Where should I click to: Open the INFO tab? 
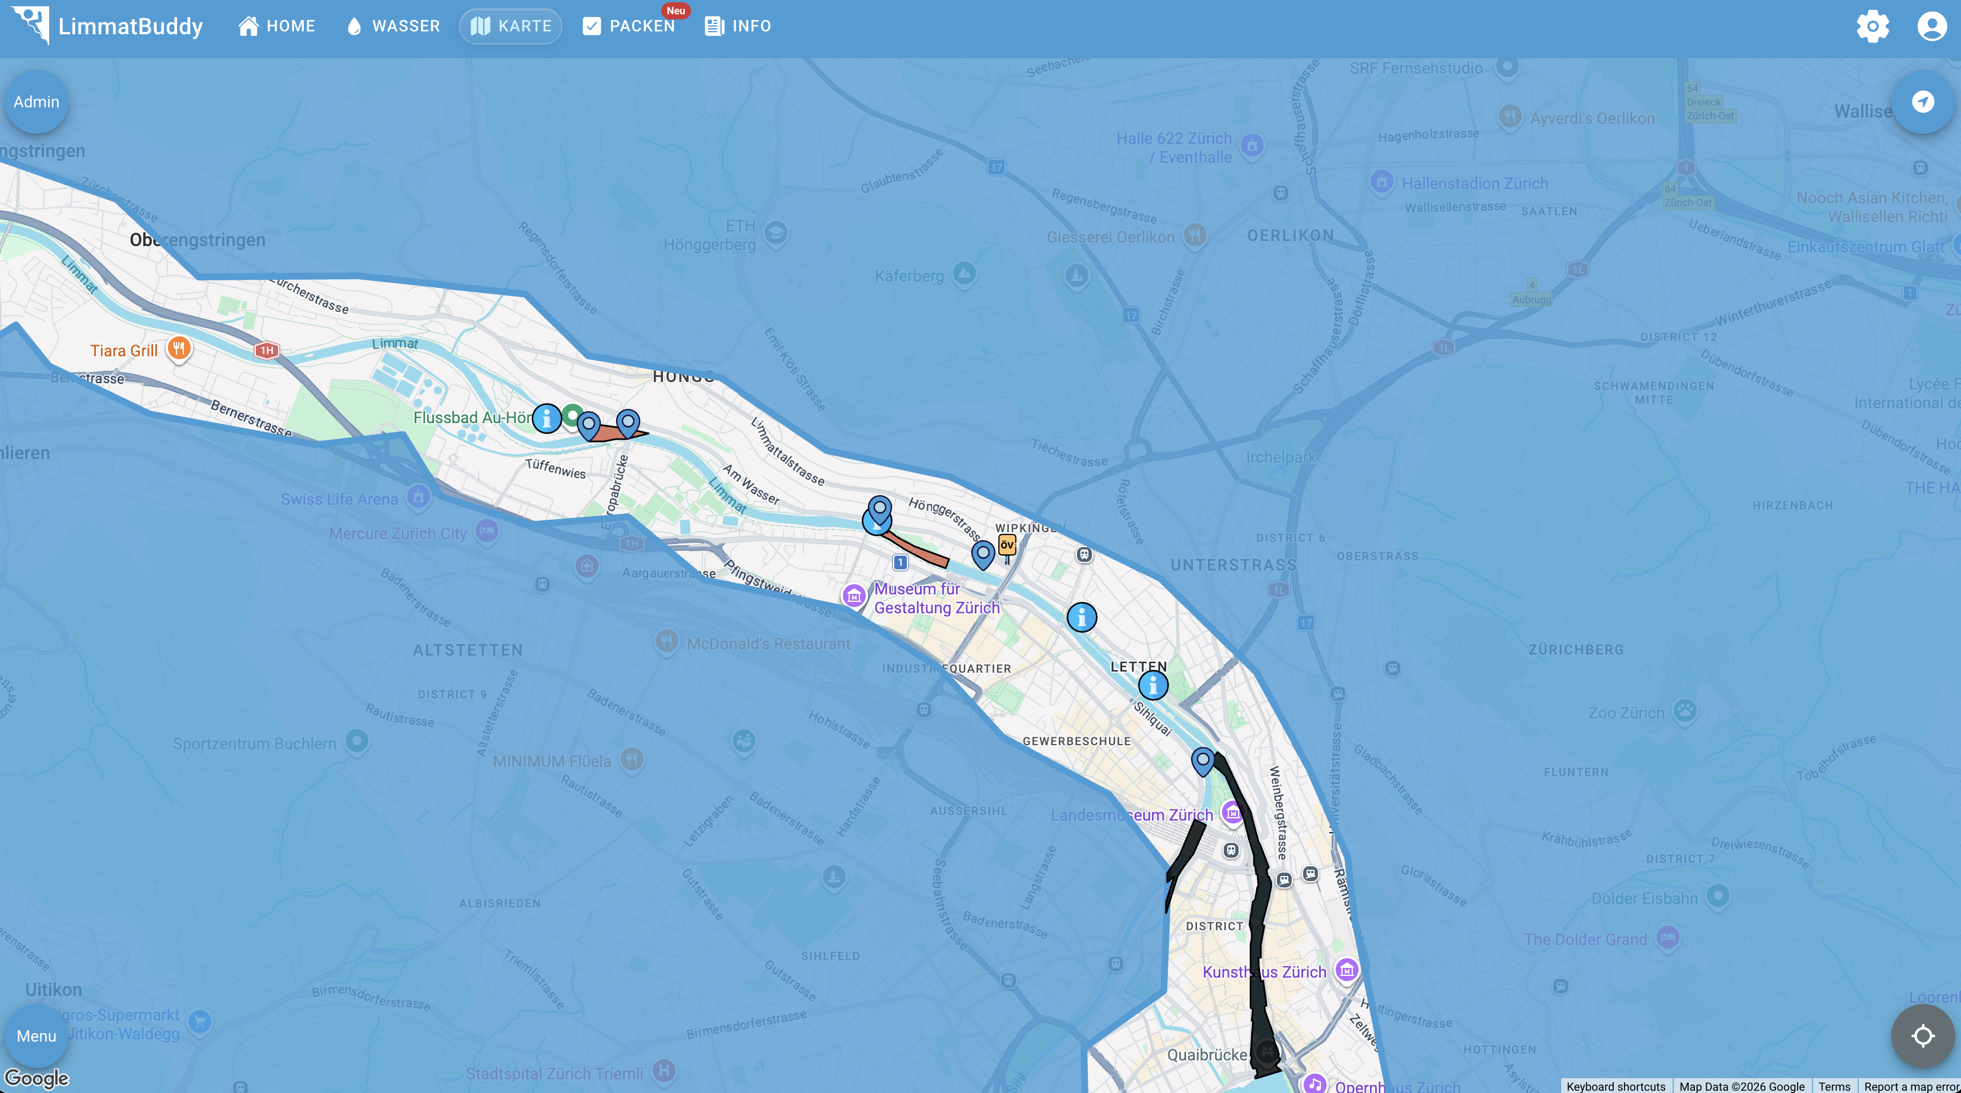738,26
